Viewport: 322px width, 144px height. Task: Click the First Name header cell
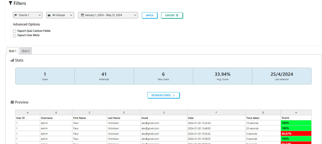coord(90,118)
